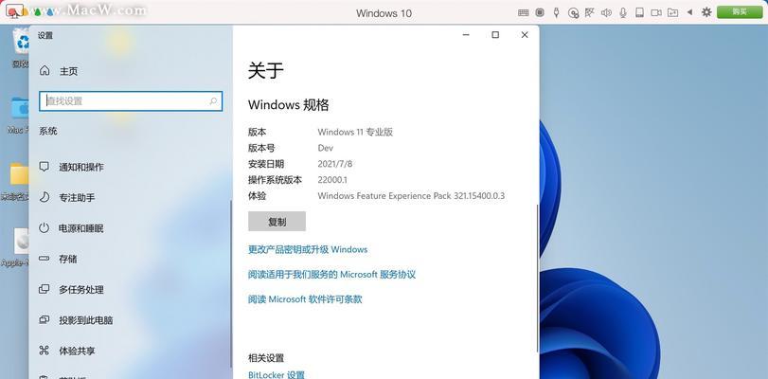Screen dimensions: 768x379
Task: Maximize the Settings window
Action: point(495,35)
